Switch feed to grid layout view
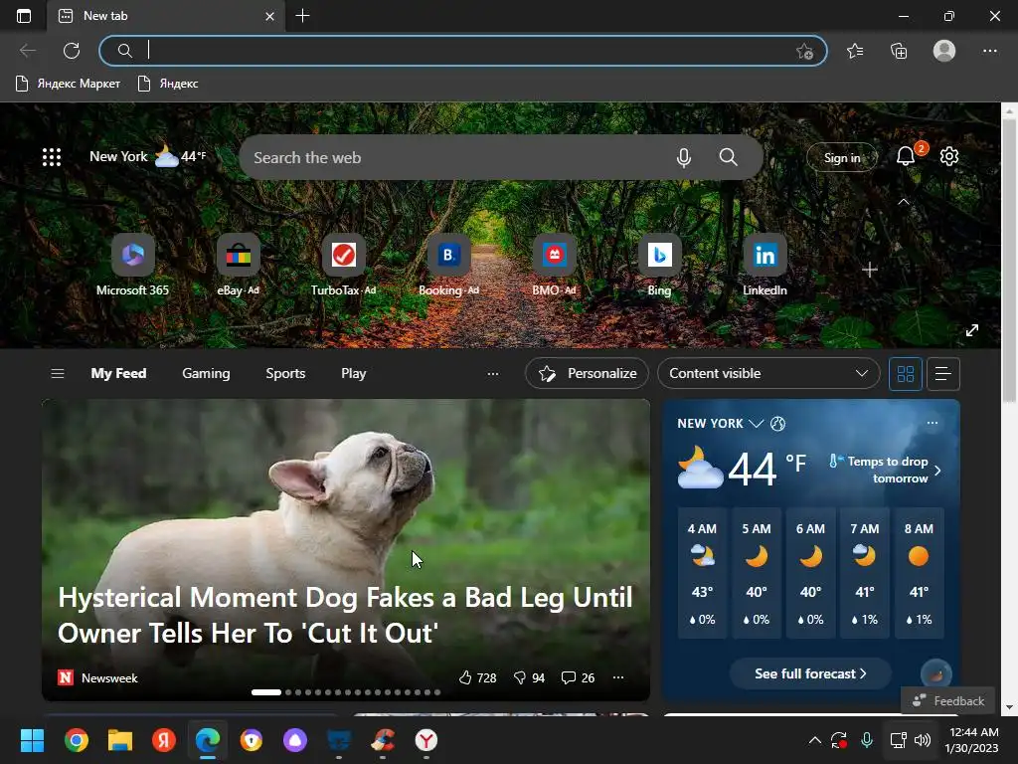 pos(906,374)
